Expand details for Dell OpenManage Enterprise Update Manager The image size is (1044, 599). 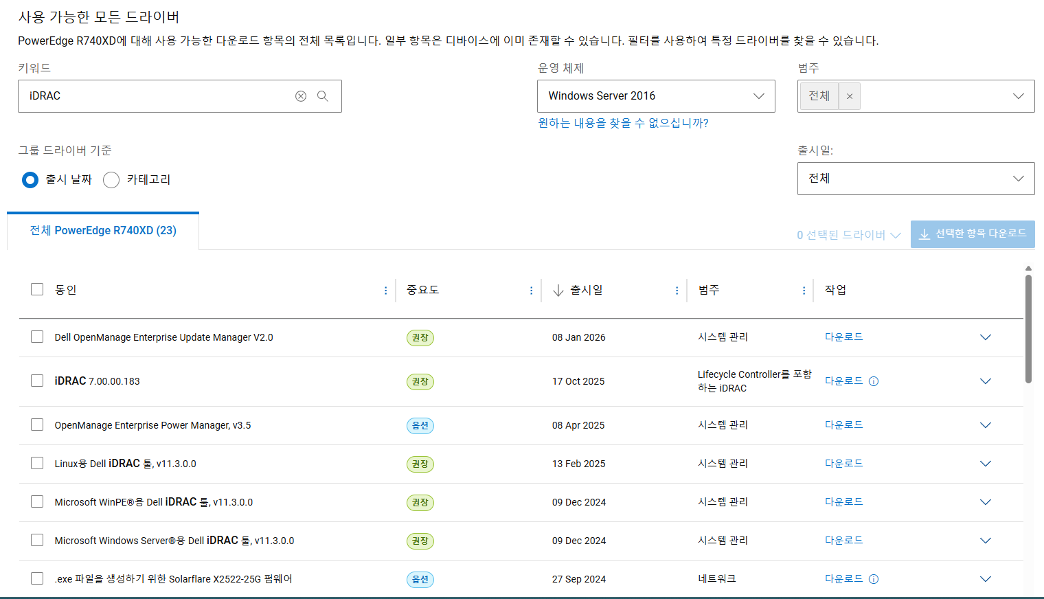point(986,337)
